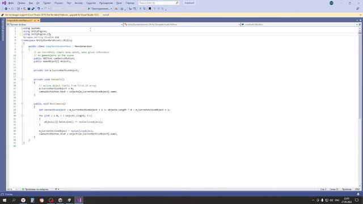Undo the last edit
Viewport: 363px width, 204px height.
[x=39, y=8]
